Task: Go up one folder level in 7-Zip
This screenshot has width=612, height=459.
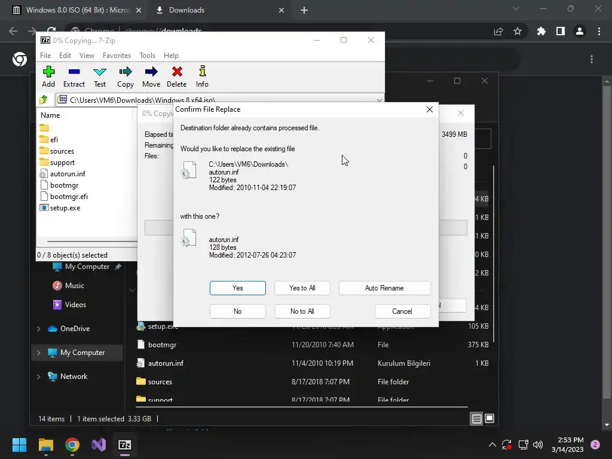Action: [44, 100]
